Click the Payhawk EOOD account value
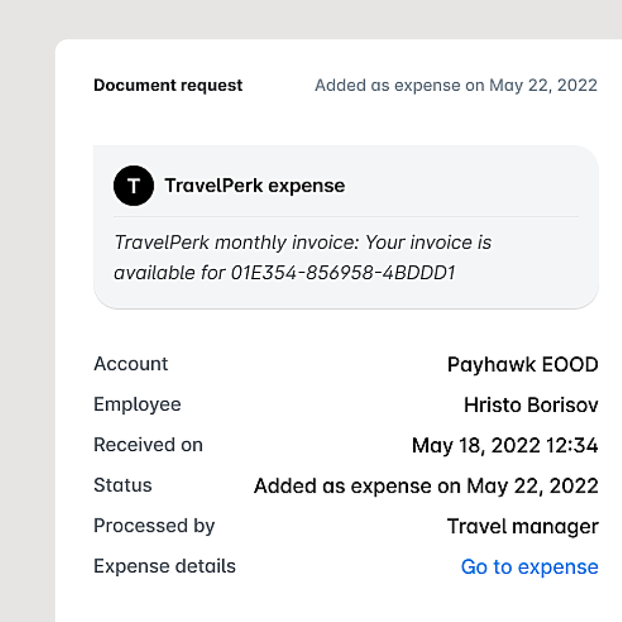The width and height of the screenshot is (622, 622). point(523,364)
